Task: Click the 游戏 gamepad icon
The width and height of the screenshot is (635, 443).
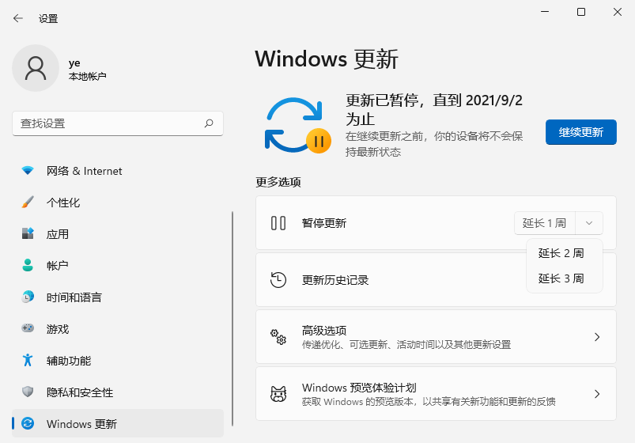Action: click(28, 329)
